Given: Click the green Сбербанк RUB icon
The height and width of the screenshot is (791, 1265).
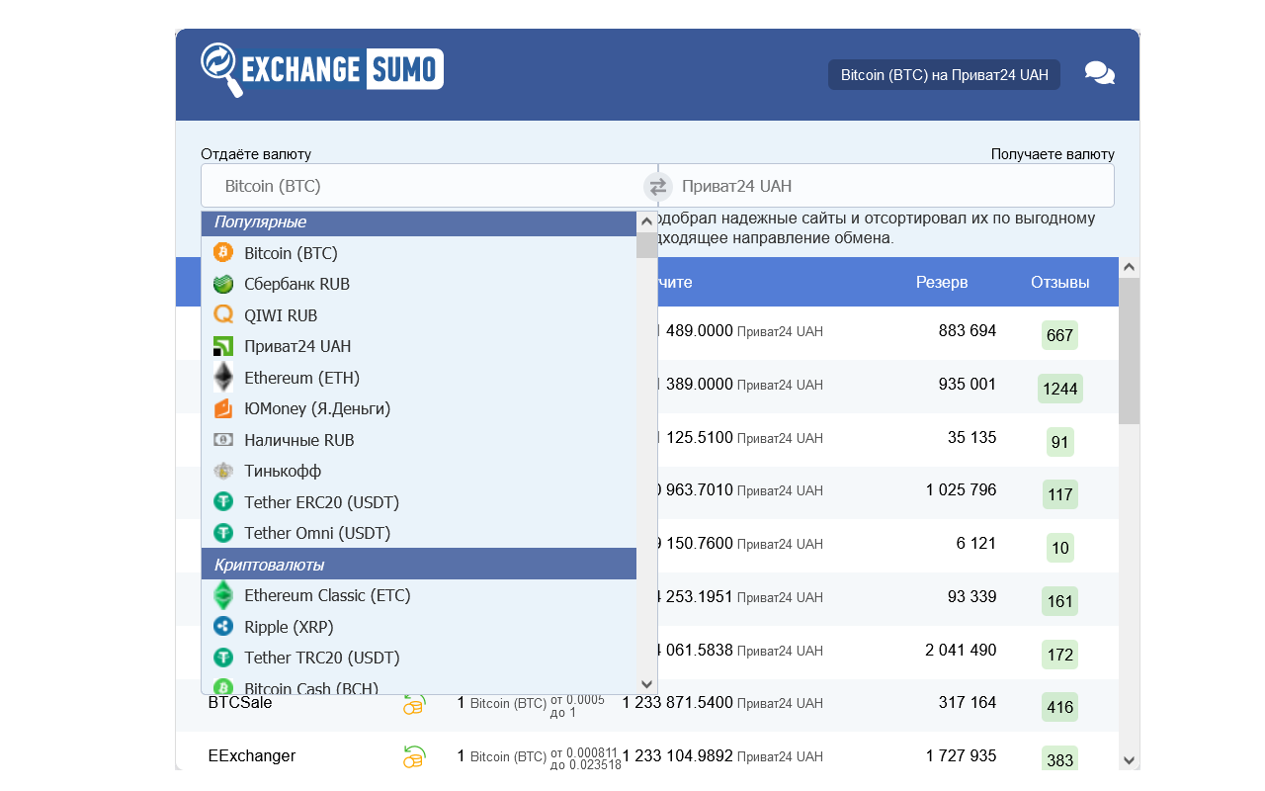Looking at the screenshot, I should 223,284.
